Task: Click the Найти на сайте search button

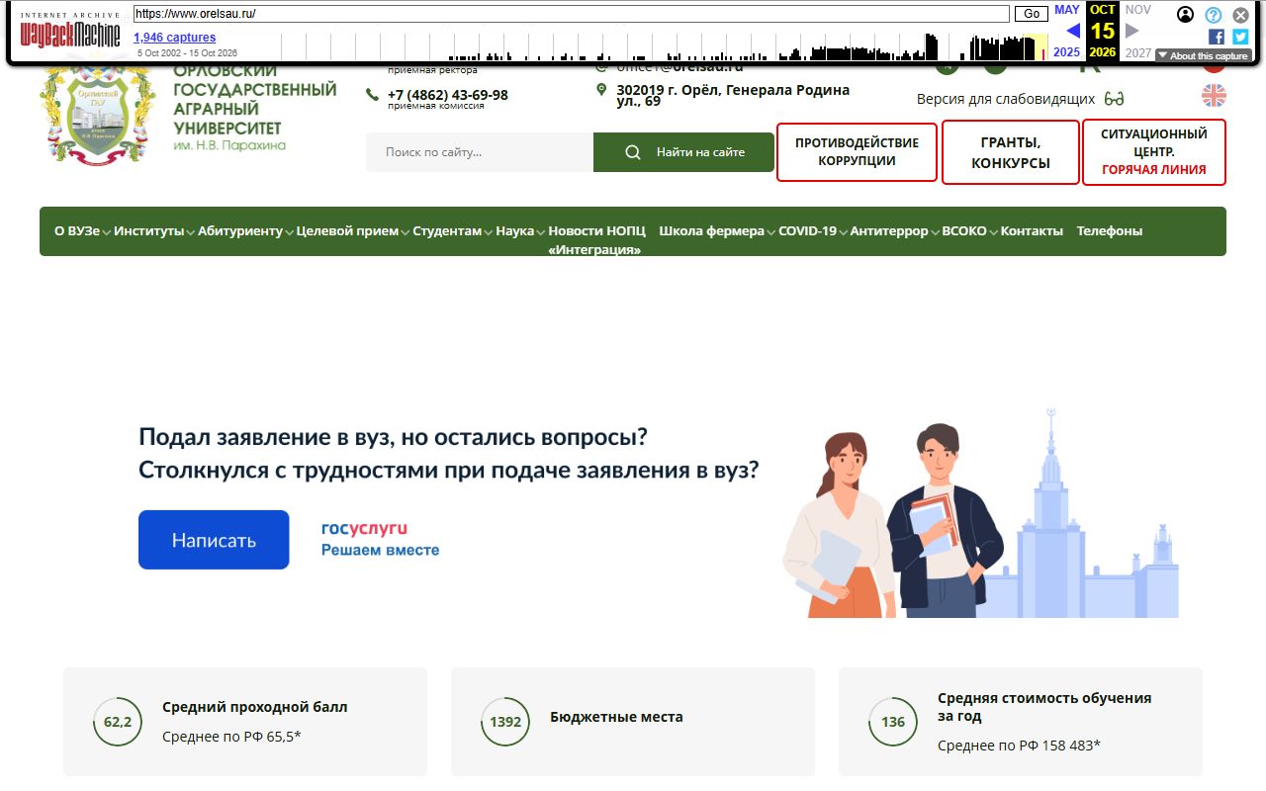Action: [683, 152]
